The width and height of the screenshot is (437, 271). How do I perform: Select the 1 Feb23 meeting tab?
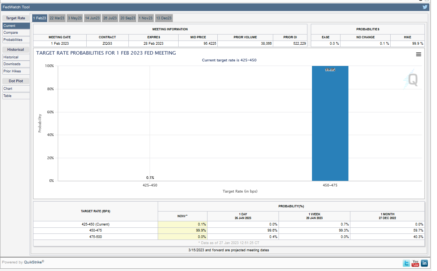click(x=40, y=18)
